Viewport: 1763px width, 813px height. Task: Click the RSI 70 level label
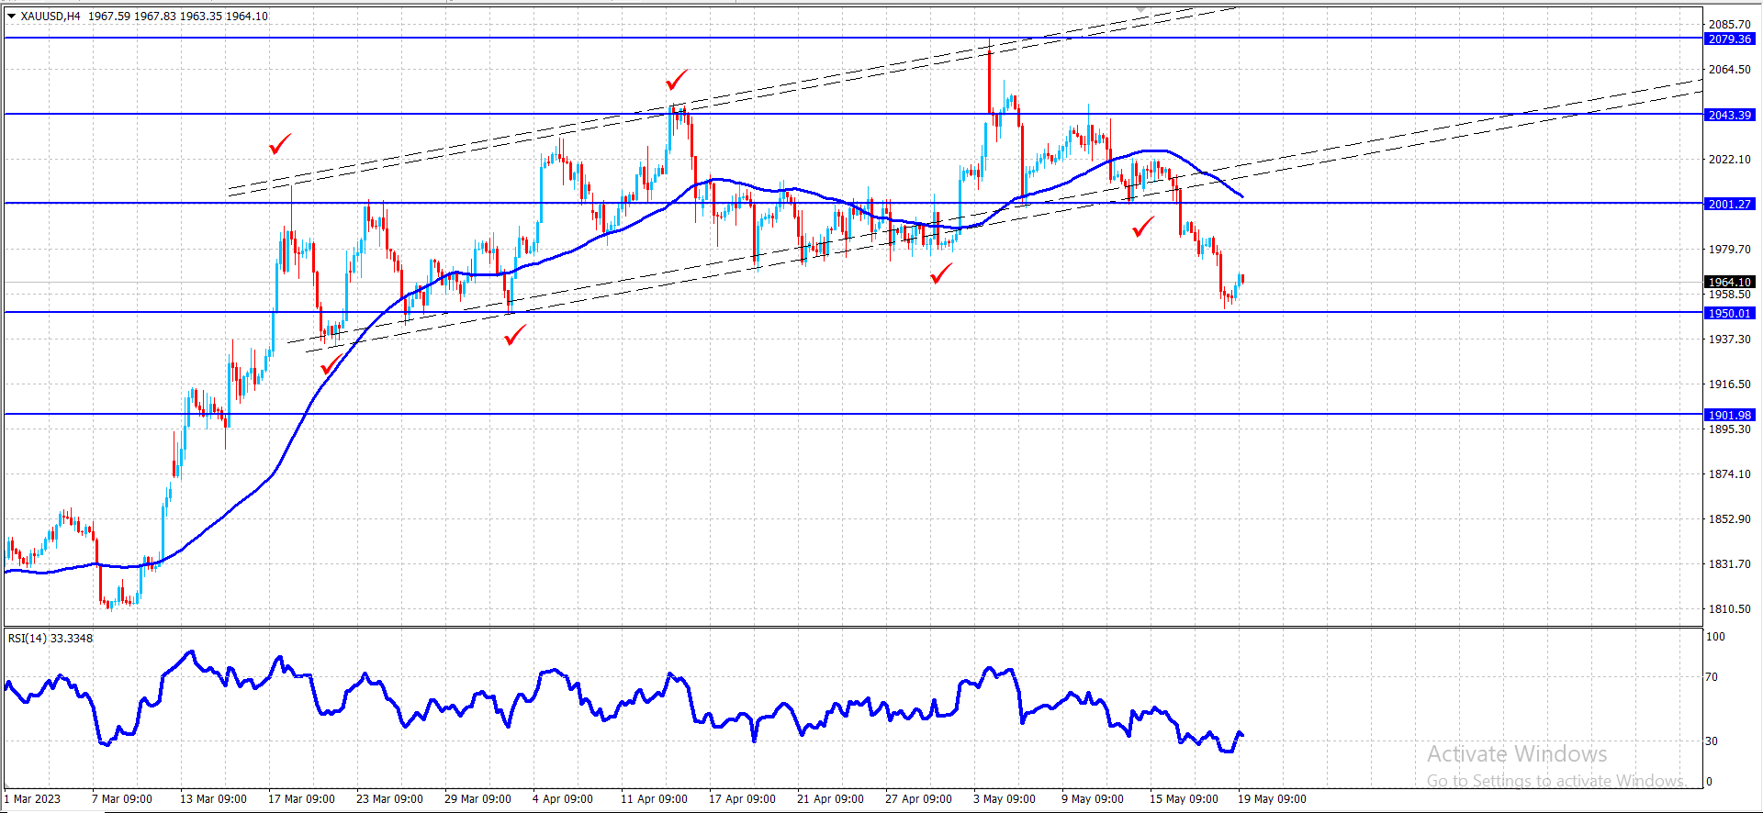(x=1712, y=677)
